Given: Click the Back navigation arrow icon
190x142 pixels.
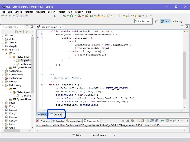Looking at the screenshot, I should tap(140, 16).
